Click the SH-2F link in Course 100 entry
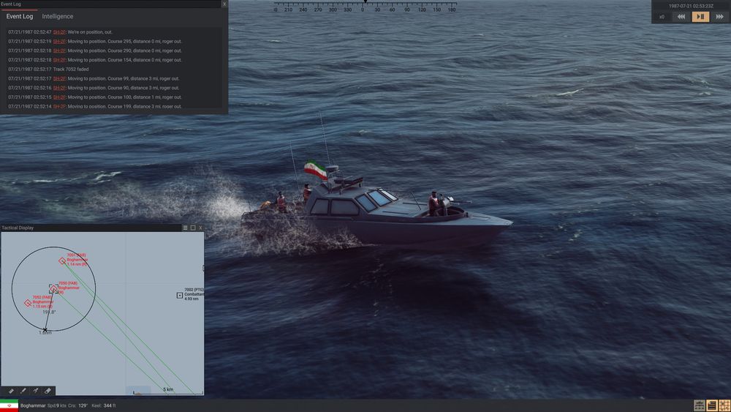The width and height of the screenshot is (731, 412). (59, 97)
